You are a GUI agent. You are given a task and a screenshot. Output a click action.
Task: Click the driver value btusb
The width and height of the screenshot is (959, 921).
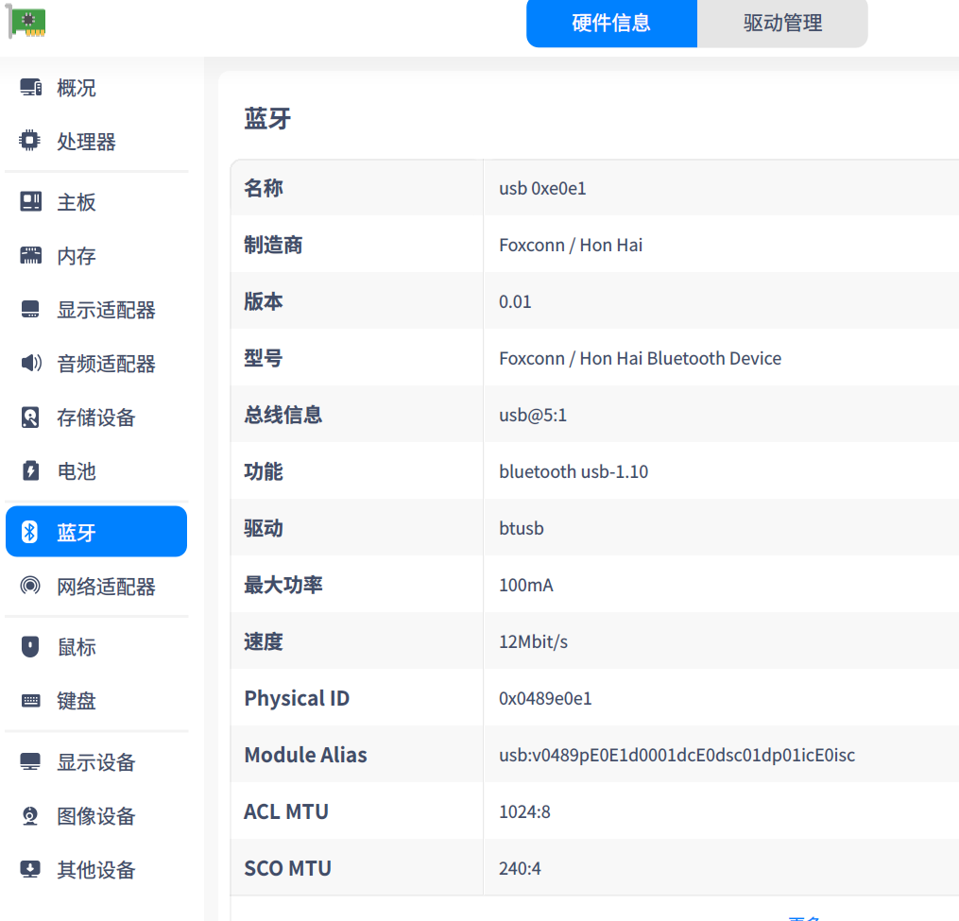point(522,528)
